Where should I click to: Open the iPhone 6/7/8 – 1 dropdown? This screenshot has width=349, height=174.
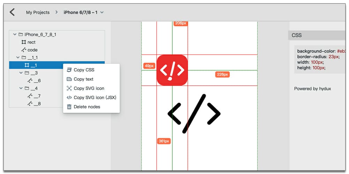pyautogui.click(x=102, y=13)
